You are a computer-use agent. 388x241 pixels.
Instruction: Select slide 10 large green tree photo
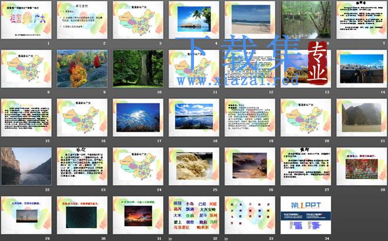click(138, 69)
